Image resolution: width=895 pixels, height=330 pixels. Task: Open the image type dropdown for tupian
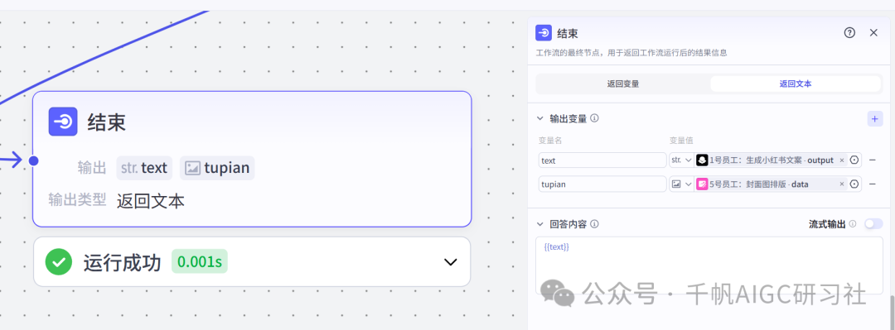pyautogui.click(x=681, y=184)
